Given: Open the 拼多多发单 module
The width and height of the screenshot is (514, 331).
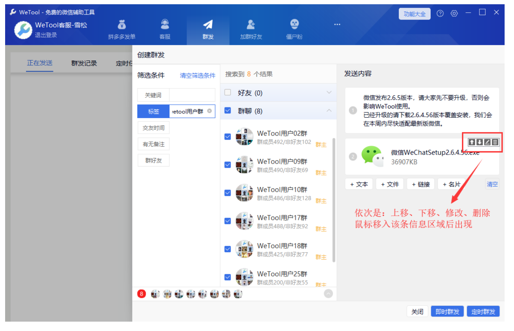Looking at the screenshot, I should [122, 29].
